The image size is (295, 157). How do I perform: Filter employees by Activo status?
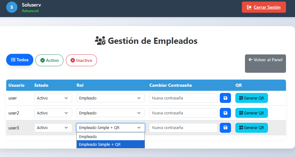tap(49, 60)
